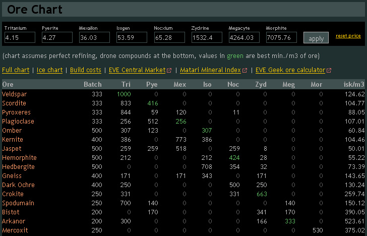This screenshot has width=367, height=236.
Task: Click the Mor column header
Action: (x=317, y=84)
